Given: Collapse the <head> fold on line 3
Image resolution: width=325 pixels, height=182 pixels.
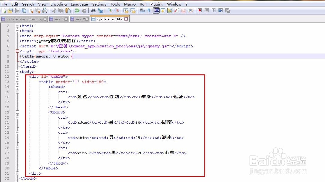Looking at the screenshot, I should click(x=17, y=31).
